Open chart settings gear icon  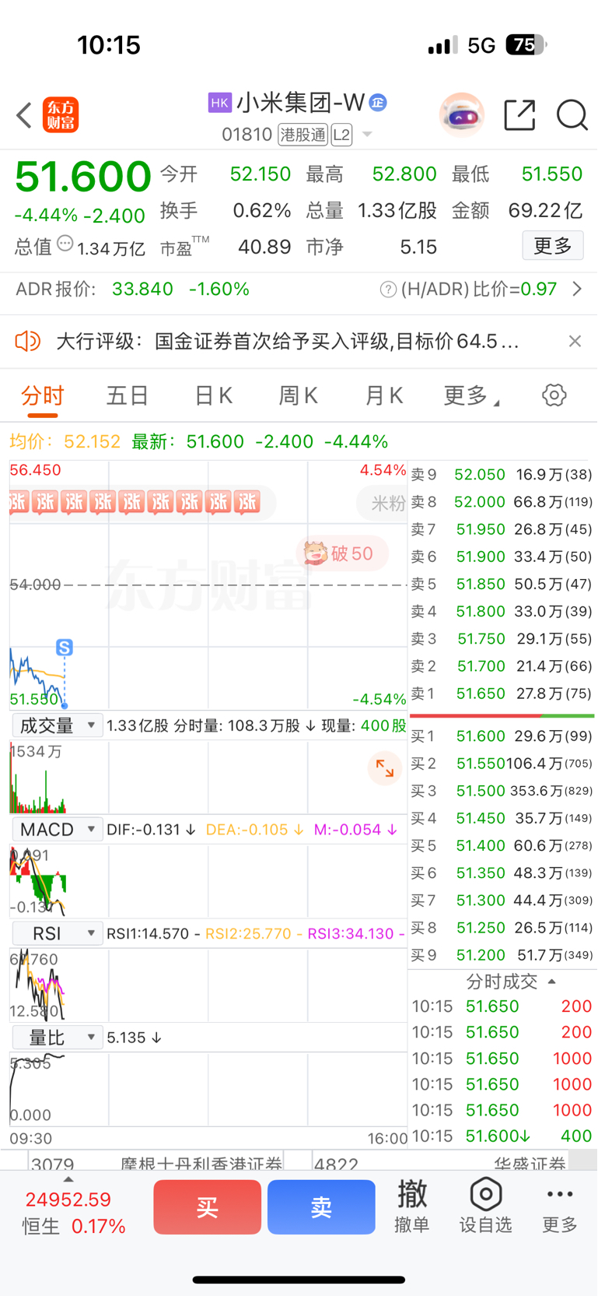tap(554, 395)
